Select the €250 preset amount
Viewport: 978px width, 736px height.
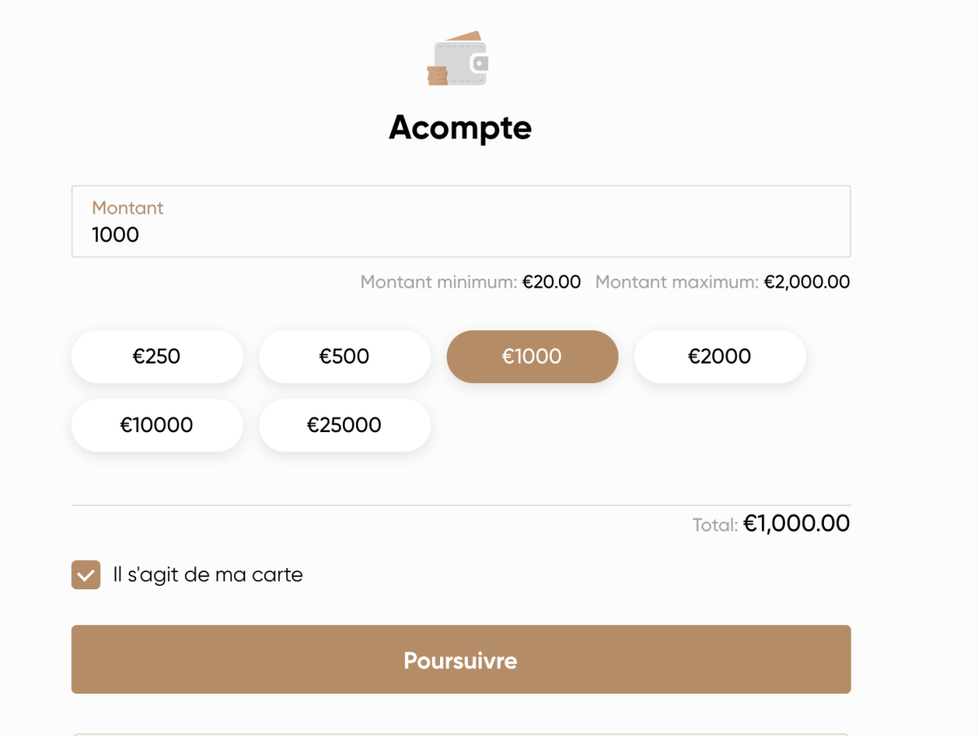point(156,356)
